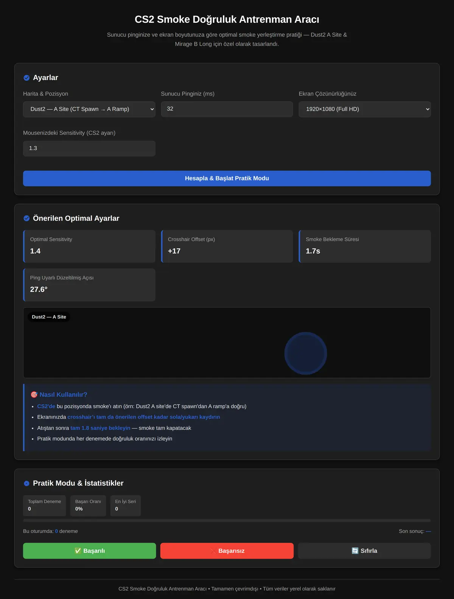Screen dimensions: 454x599
Task: Select the Optimal Sensitivity card
Action: click(89, 246)
